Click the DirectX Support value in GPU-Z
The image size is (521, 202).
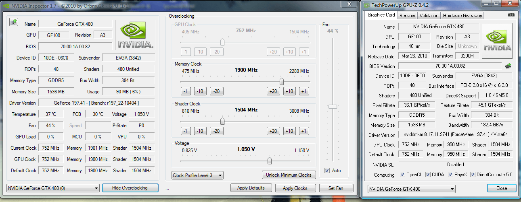pyautogui.click(x=495, y=95)
